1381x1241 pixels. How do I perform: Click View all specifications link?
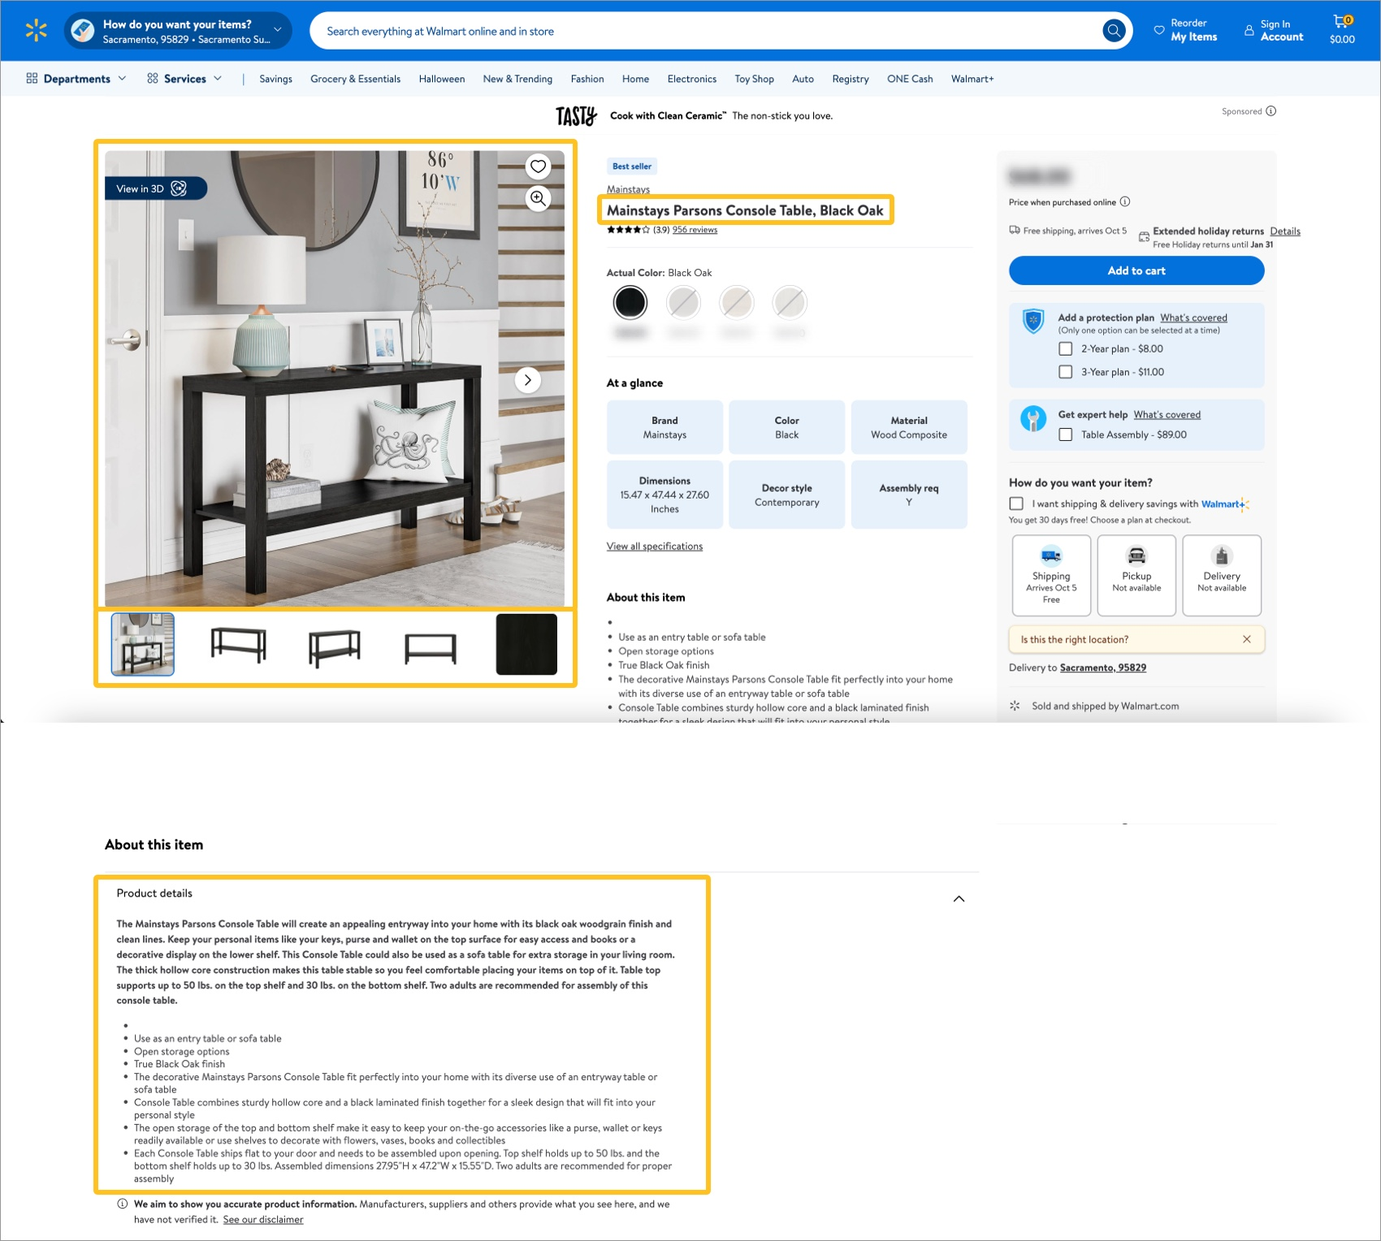coord(655,546)
